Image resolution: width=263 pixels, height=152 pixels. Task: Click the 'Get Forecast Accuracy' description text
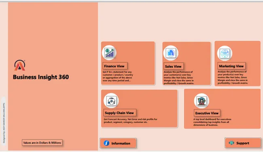pyautogui.click(x=131, y=120)
